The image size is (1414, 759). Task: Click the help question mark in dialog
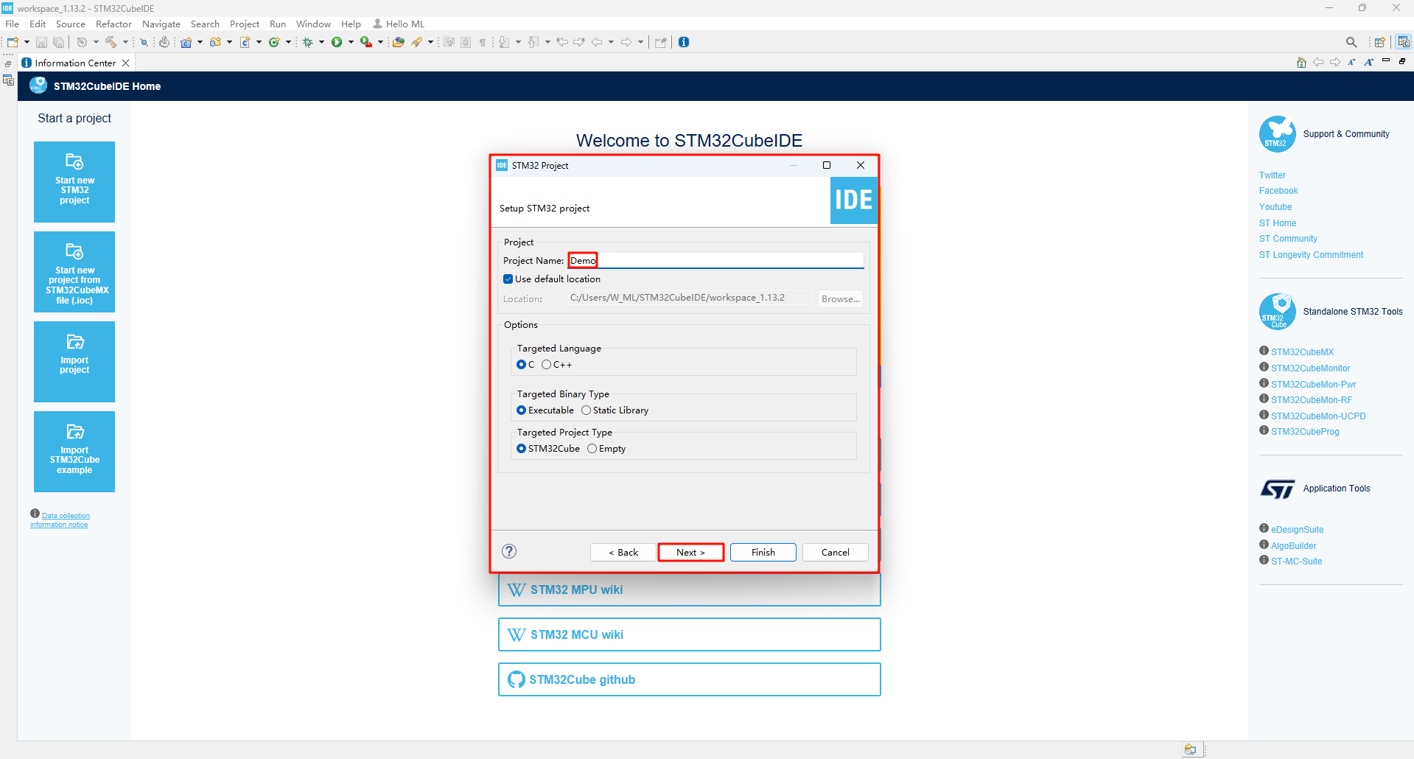509,551
